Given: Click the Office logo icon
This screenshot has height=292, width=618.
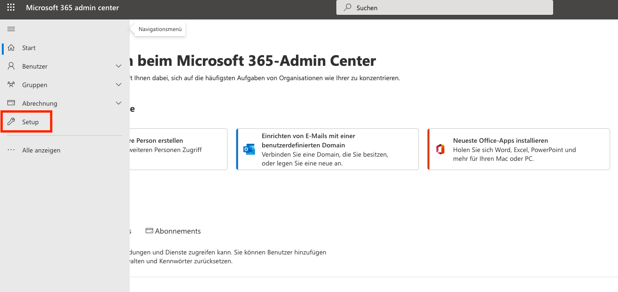Looking at the screenshot, I should click(440, 149).
